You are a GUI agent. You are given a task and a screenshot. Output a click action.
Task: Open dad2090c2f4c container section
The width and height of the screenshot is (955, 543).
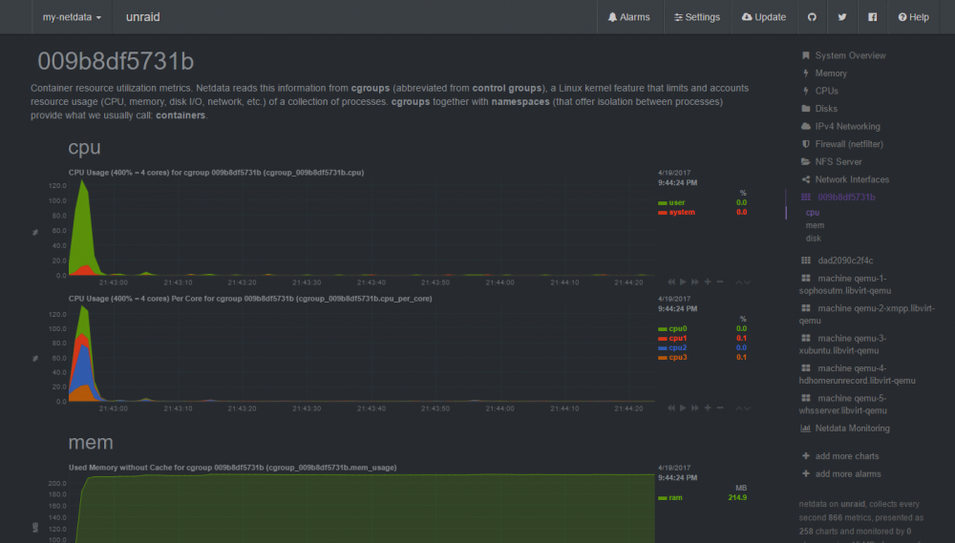tap(845, 261)
